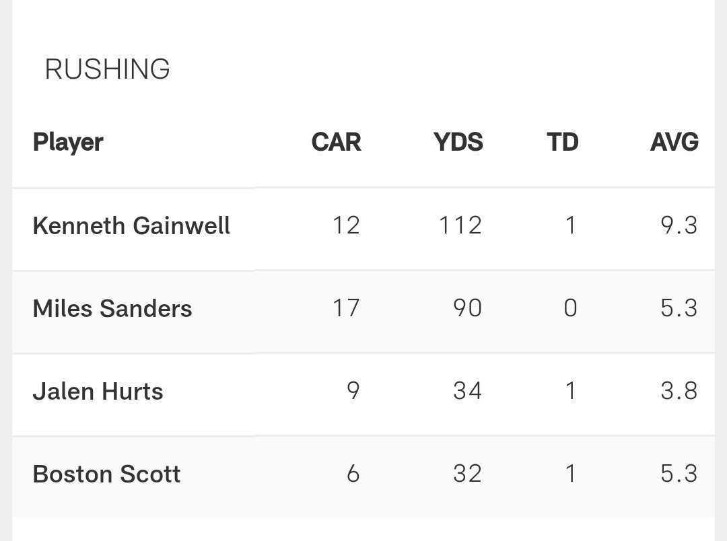
Task: Sort table by TD column header
Action: 563,142
